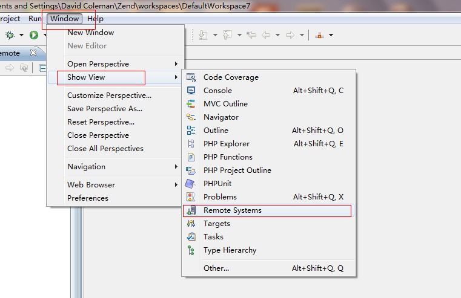The width and height of the screenshot is (461, 298).
Task: Click the refresh icon in Remote panel
Action: (x=24, y=68)
